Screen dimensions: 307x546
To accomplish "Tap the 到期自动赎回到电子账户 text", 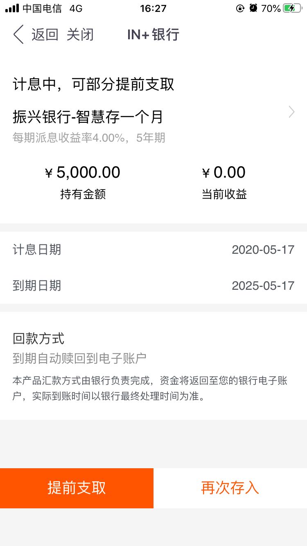I will tap(79, 359).
